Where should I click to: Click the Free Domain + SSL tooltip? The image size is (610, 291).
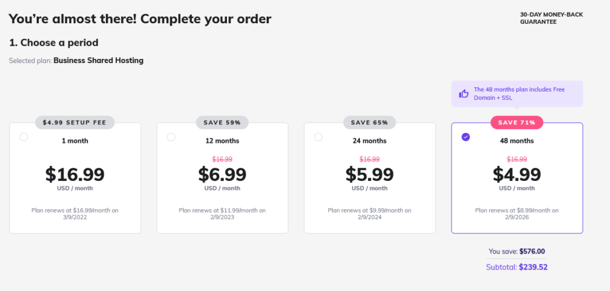[x=517, y=93]
